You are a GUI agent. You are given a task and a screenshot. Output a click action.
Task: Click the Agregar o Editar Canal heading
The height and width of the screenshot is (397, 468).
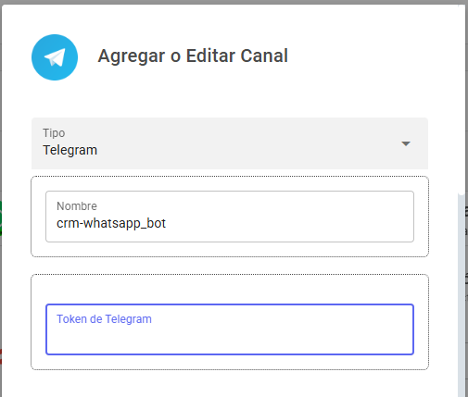click(x=193, y=56)
